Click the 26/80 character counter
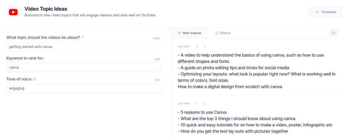This screenshot has width=345, height=139. 156,38
